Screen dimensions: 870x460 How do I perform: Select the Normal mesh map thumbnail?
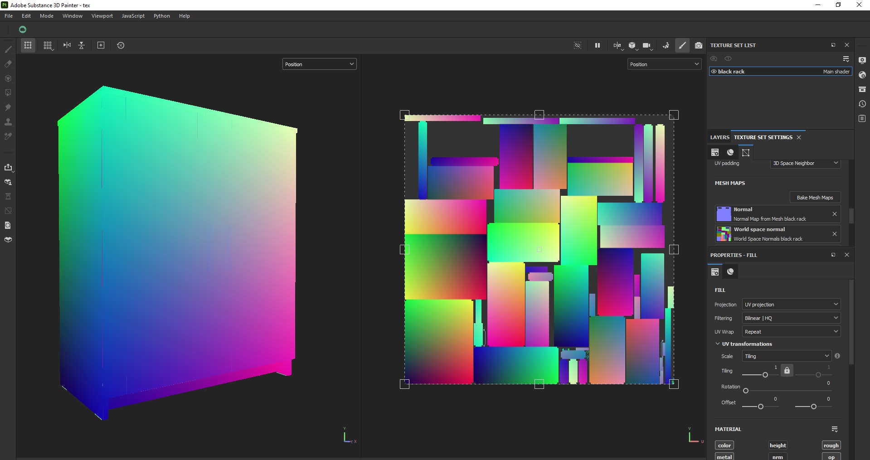click(x=724, y=214)
